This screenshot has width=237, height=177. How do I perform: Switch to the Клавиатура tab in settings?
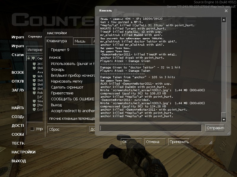(59, 41)
